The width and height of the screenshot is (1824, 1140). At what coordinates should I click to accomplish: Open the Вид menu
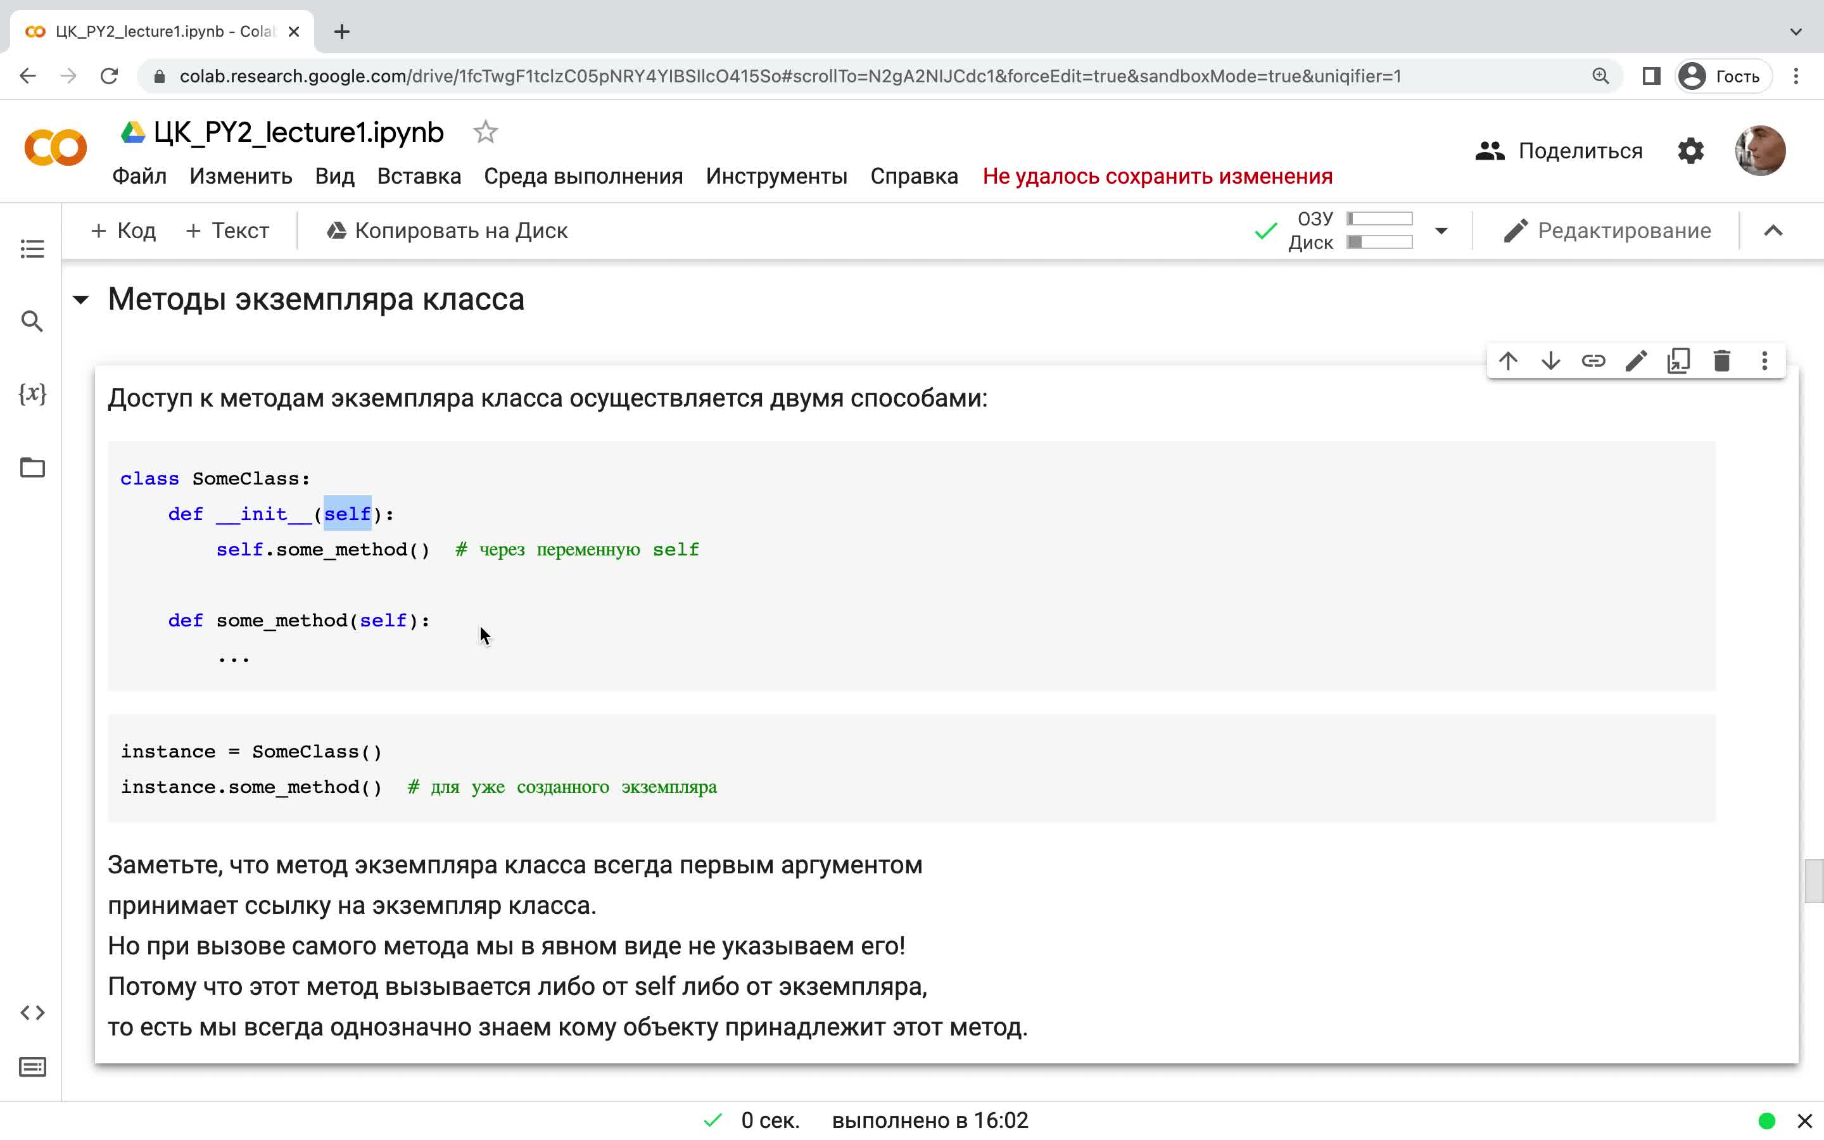click(334, 177)
